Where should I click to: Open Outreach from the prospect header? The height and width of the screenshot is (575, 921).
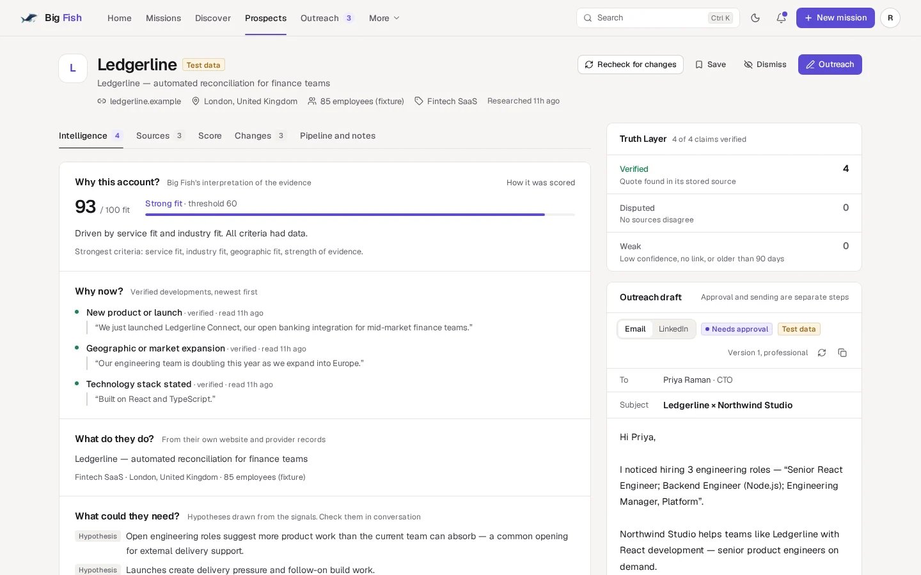coord(830,65)
